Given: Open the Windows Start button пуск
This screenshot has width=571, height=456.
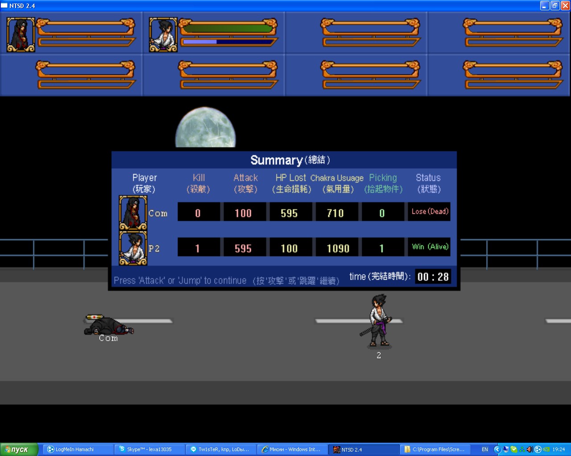Looking at the screenshot, I should (19, 449).
